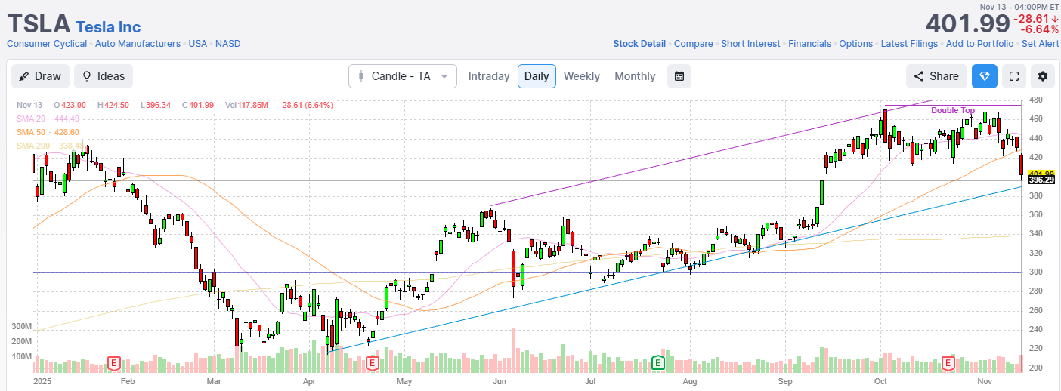Switch to Monthly timeframe

tap(635, 76)
